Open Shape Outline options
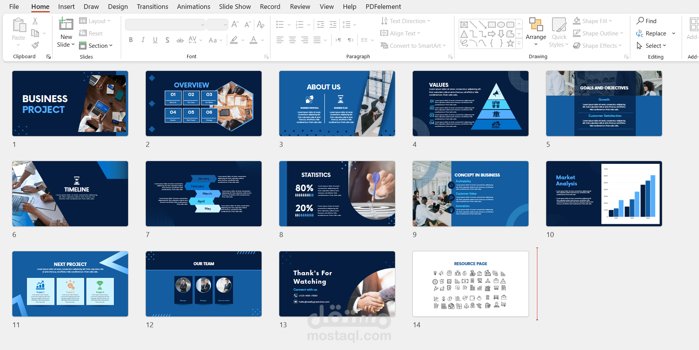The width and height of the screenshot is (699, 350). 598,33
